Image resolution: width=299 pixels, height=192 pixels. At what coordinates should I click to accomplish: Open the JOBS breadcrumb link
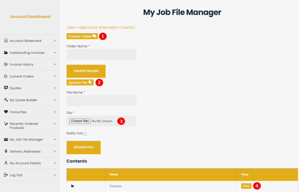tap(71, 28)
